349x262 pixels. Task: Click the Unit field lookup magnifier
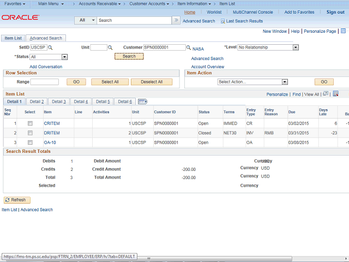110,47
